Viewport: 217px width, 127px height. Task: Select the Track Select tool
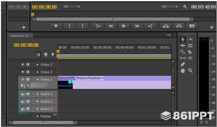point(190,39)
